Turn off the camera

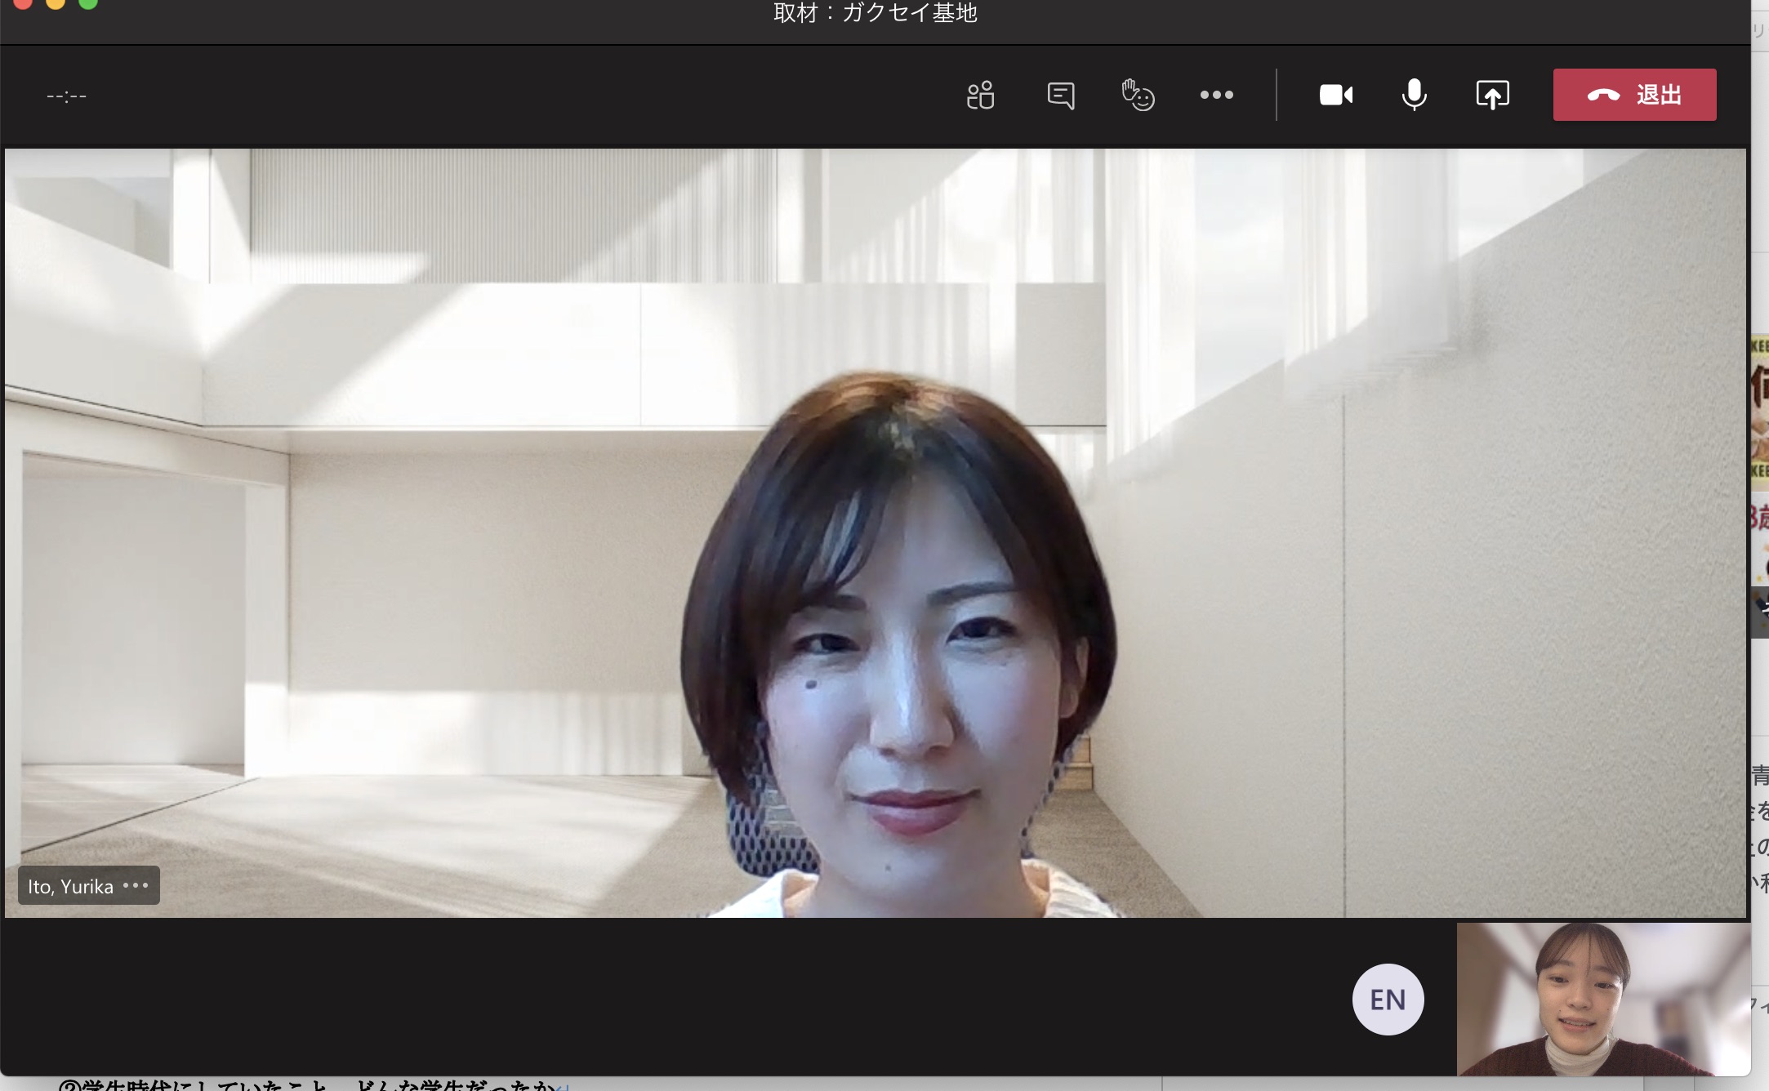[1335, 95]
